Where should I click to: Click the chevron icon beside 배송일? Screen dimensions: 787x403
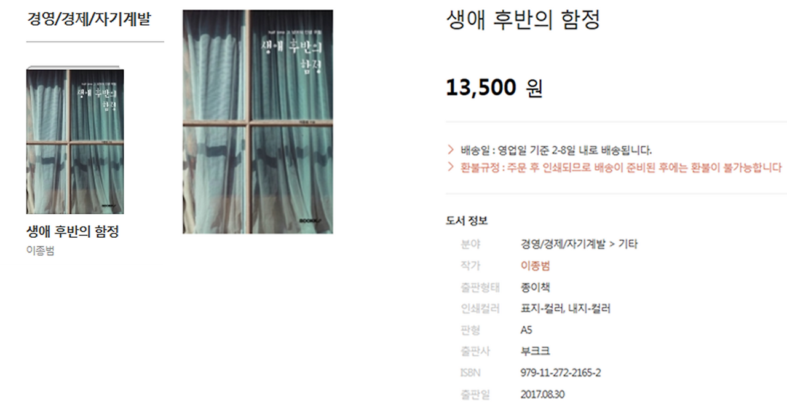tap(451, 150)
